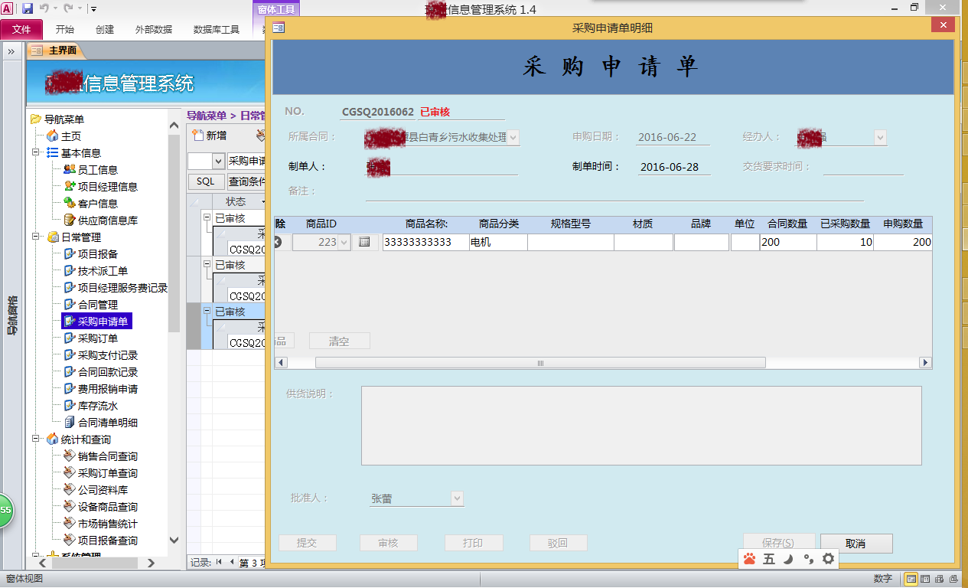Viewport: 968px width, 588px height.
Task: Open the 外部数据 ribbon tab
Action: [154, 30]
